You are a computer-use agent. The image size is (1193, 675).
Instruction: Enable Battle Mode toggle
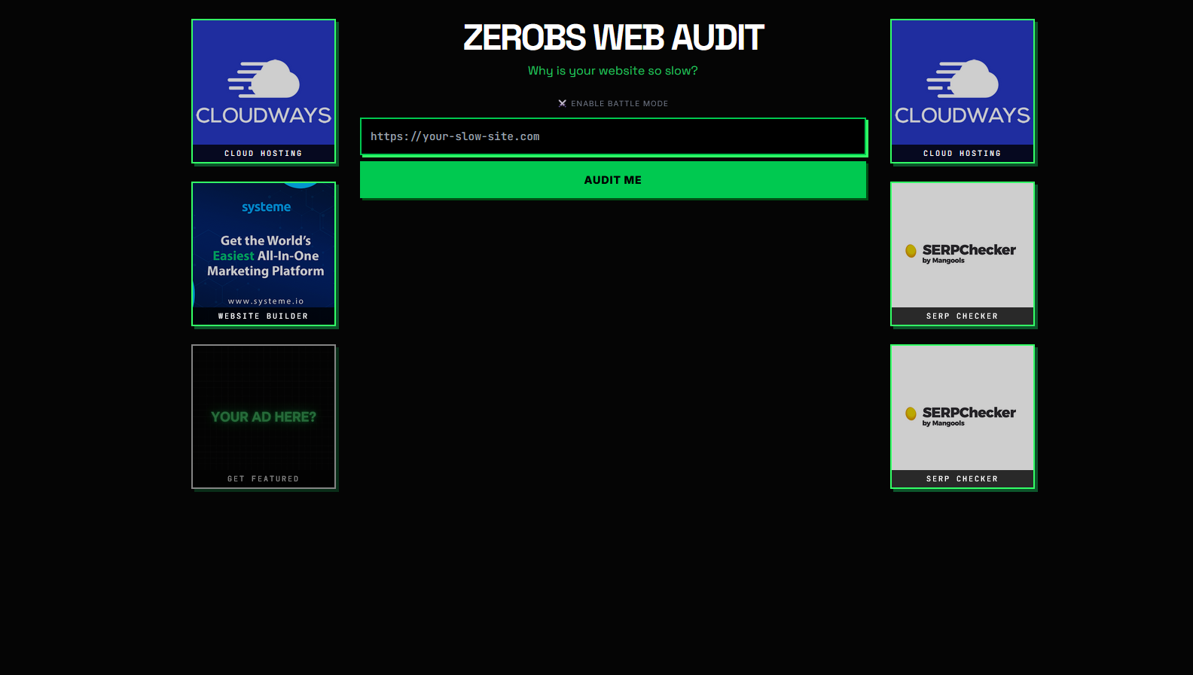point(613,103)
